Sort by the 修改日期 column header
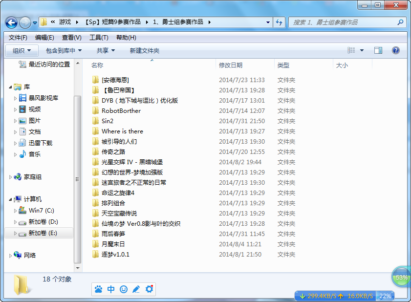Screen dimensions: 411x302 point(245,65)
